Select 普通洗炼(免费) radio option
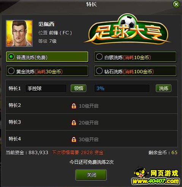This screenshot has width=182, height=187. point(47,57)
